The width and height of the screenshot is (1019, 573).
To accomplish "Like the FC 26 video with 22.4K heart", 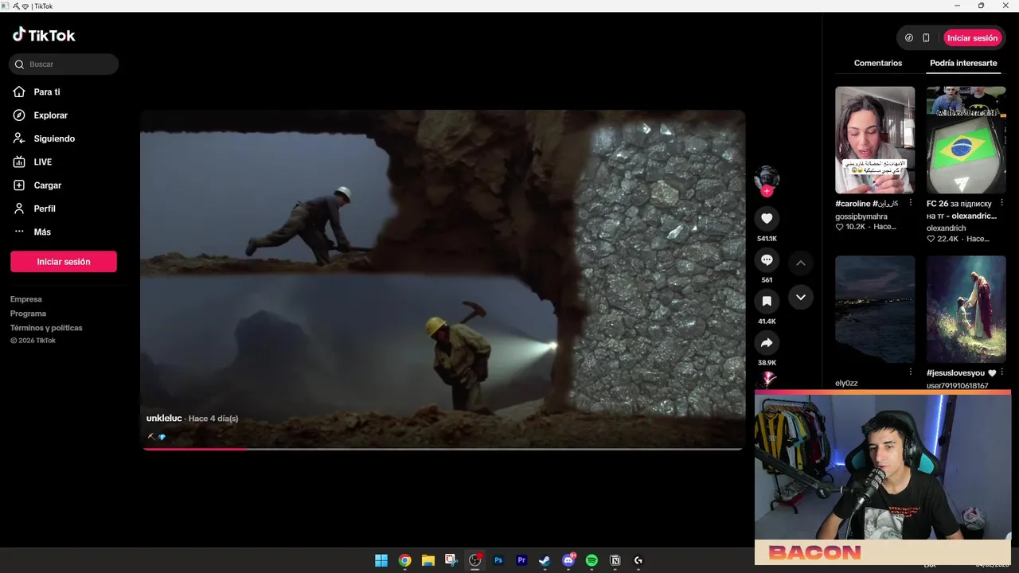I will click(931, 239).
